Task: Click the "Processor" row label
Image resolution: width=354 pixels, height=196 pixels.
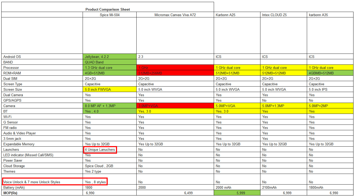Action: click(11, 68)
